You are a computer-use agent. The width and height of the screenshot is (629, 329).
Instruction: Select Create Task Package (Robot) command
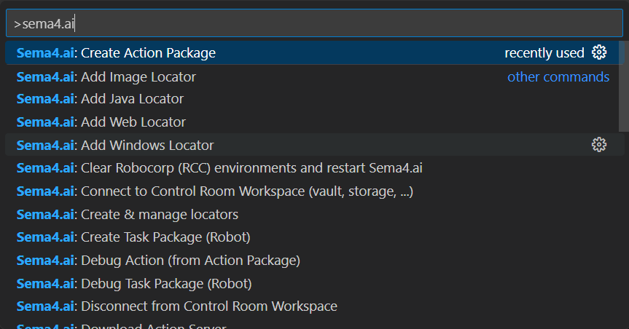(x=315, y=237)
